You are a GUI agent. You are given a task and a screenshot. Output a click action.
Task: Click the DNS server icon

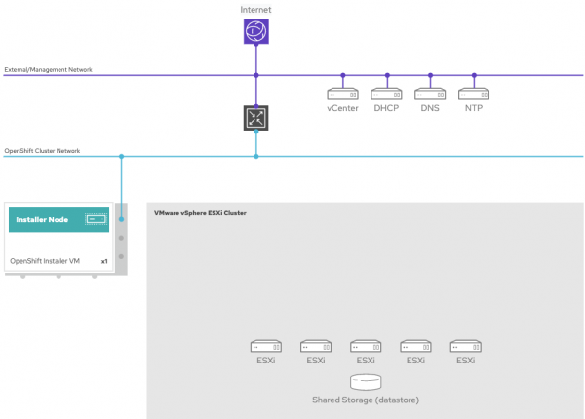(430, 94)
